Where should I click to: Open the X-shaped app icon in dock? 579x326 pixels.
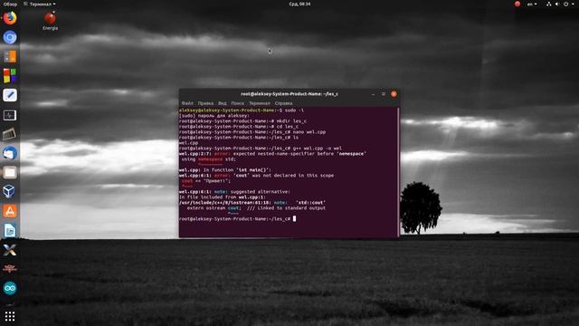coord(10,250)
